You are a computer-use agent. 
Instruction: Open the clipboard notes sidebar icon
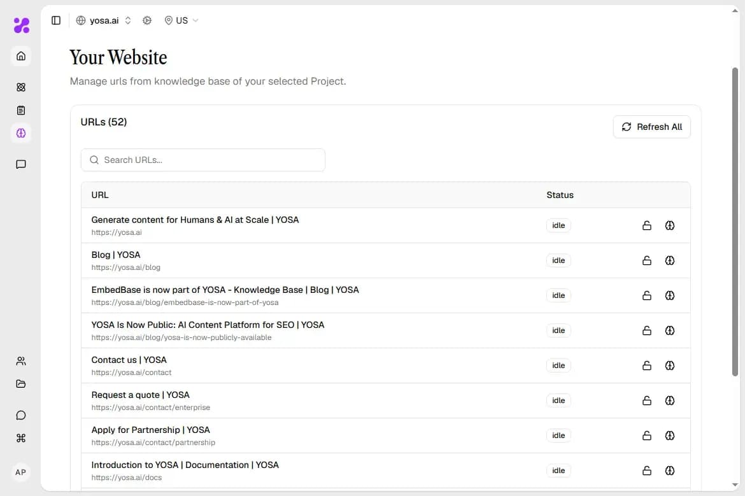pyautogui.click(x=21, y=110)
